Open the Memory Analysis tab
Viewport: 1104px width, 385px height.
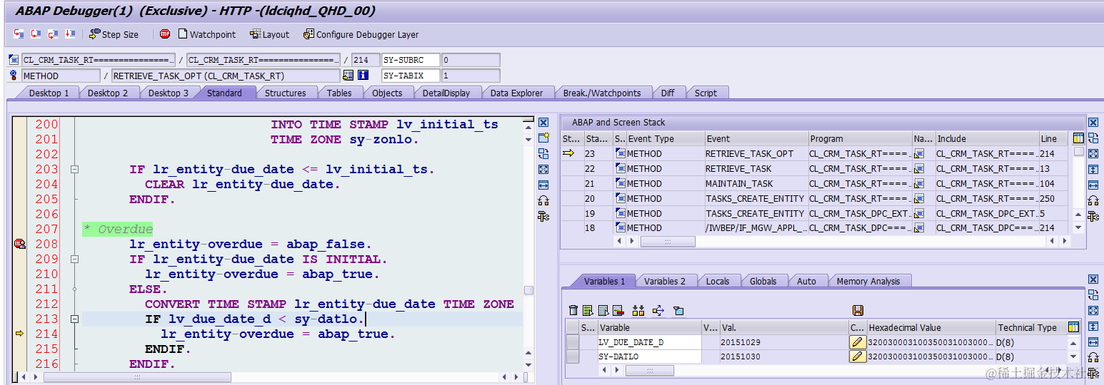[x=868, y=281]
